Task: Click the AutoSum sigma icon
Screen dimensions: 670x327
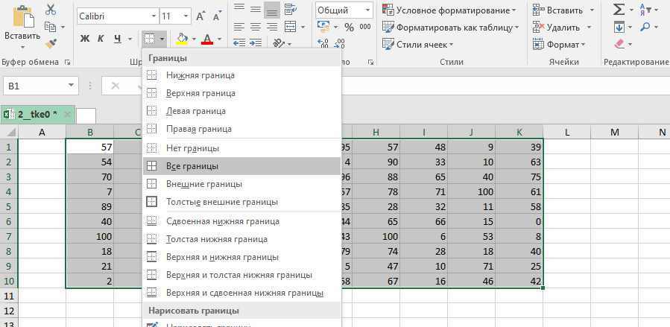Action: [619, 10]
